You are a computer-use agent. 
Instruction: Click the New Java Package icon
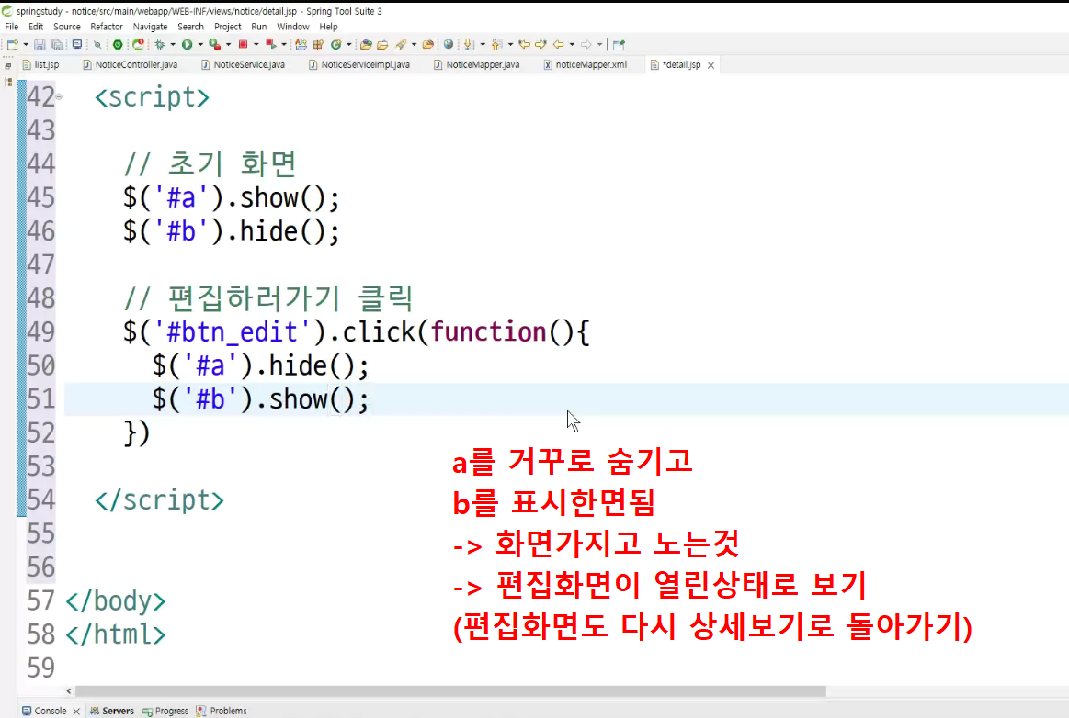coord(318,44)
